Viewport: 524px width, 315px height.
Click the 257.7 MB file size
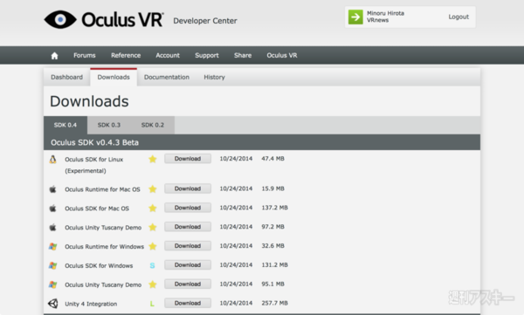pyautogui.click(x=274, y=303)
